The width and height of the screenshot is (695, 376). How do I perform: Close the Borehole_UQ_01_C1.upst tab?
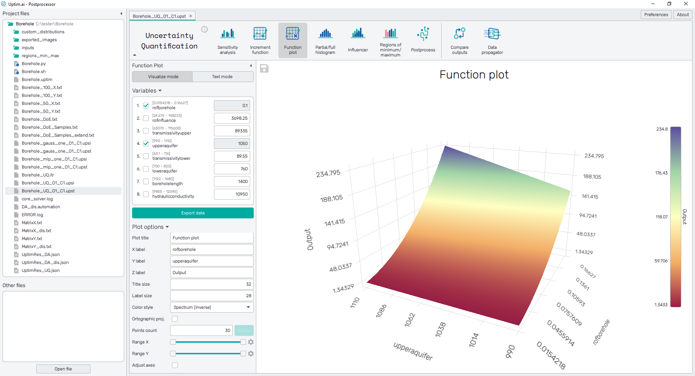(191, 16)
